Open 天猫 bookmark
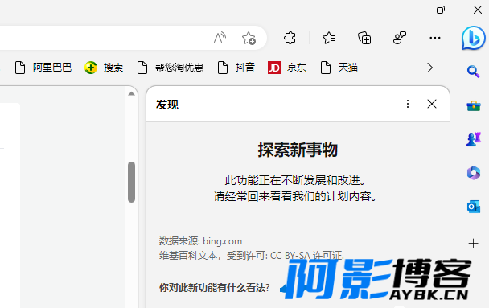The image size is (489, 308). 339,68
